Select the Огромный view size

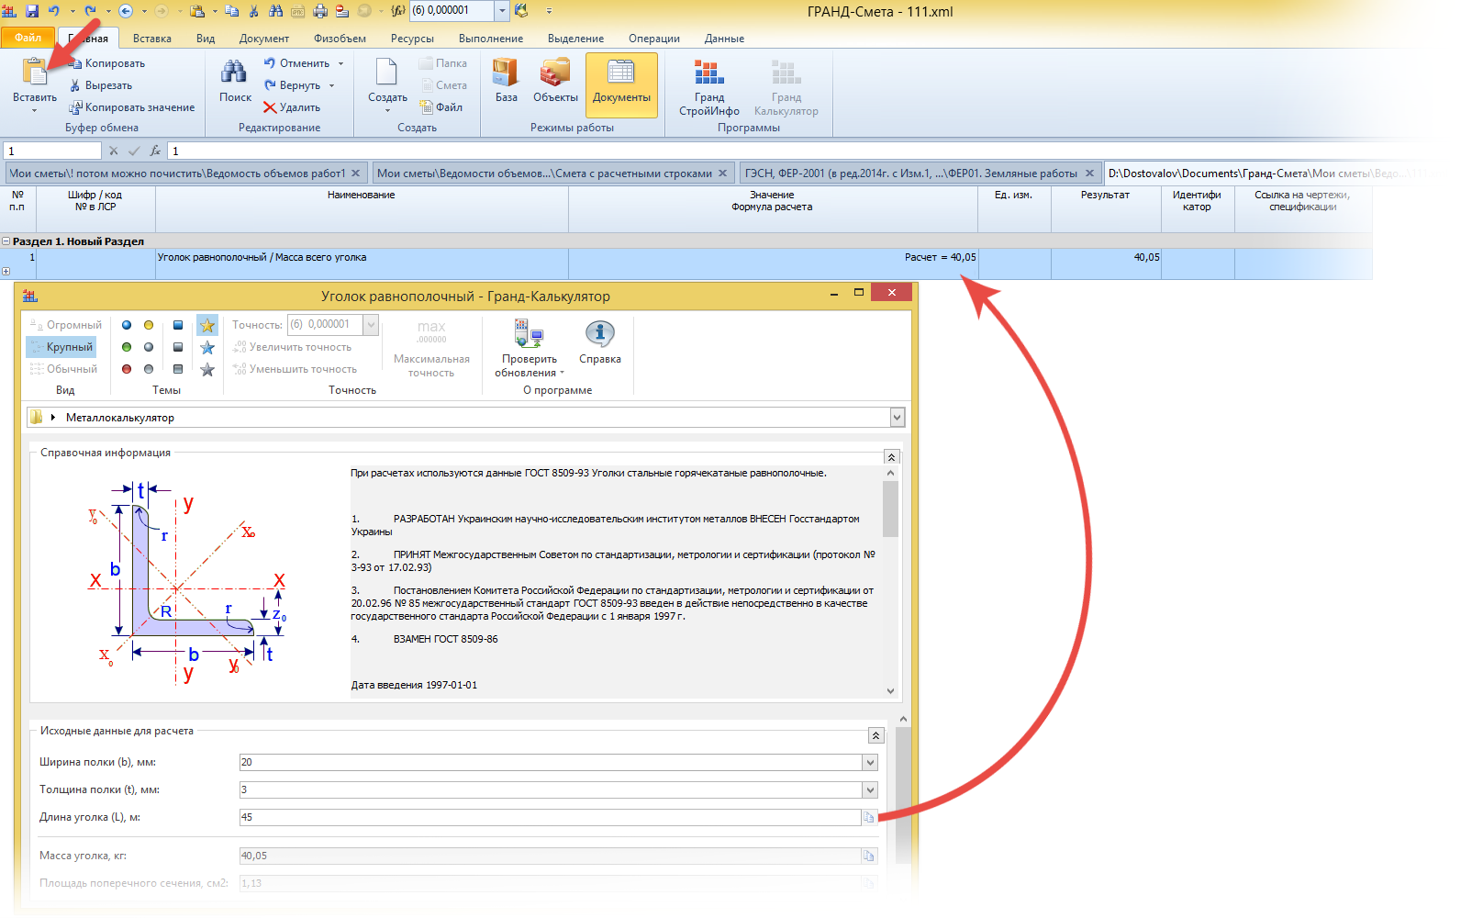click(65, 325)
